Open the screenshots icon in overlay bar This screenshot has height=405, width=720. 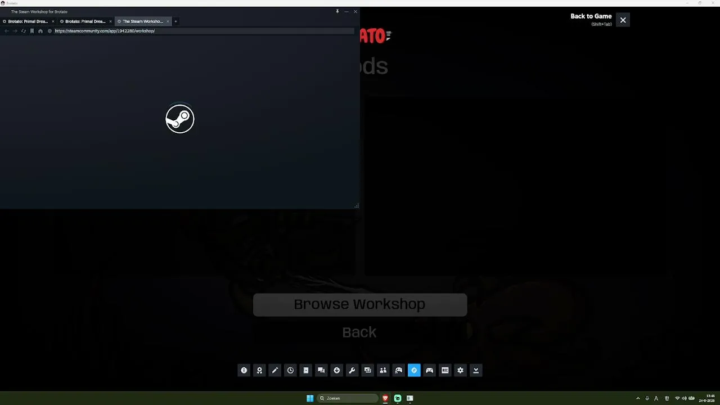[367, 370]
